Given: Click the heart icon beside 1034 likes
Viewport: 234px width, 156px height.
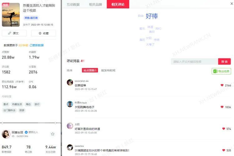Looking at the screenshot, I should (x=222, y=107).
